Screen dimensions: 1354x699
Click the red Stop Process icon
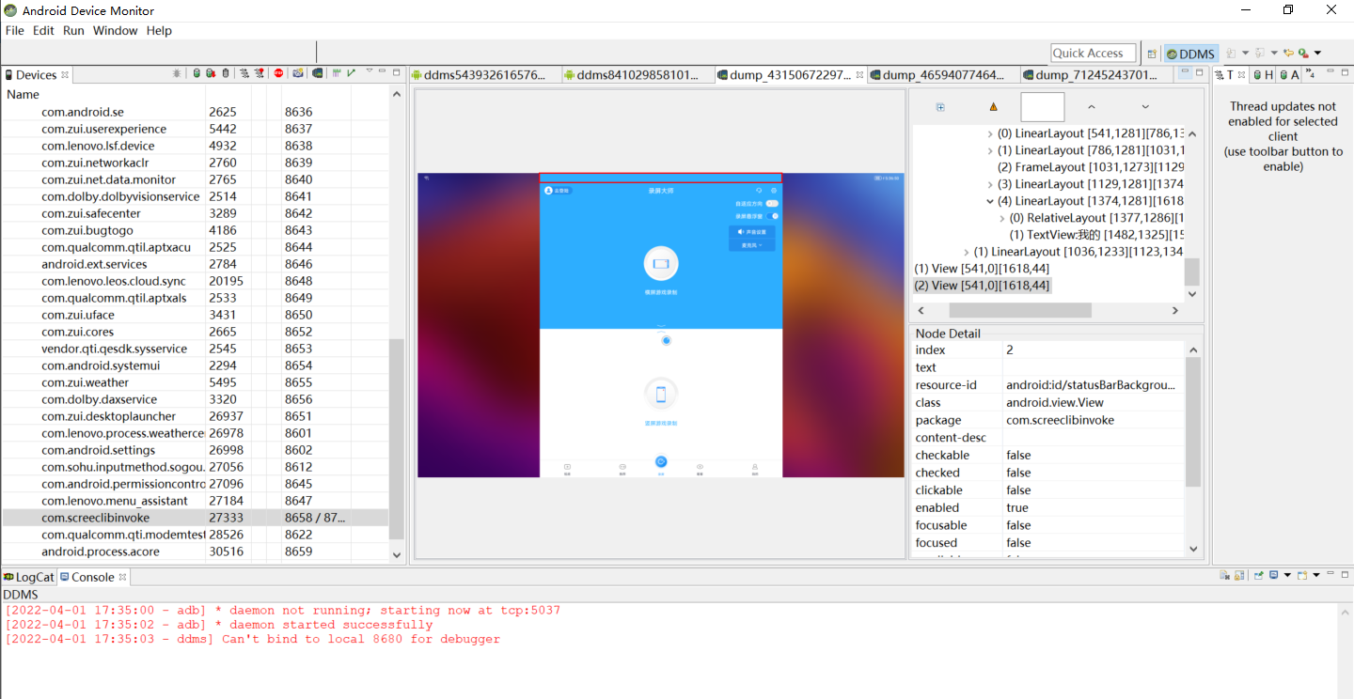coord(278,73)
